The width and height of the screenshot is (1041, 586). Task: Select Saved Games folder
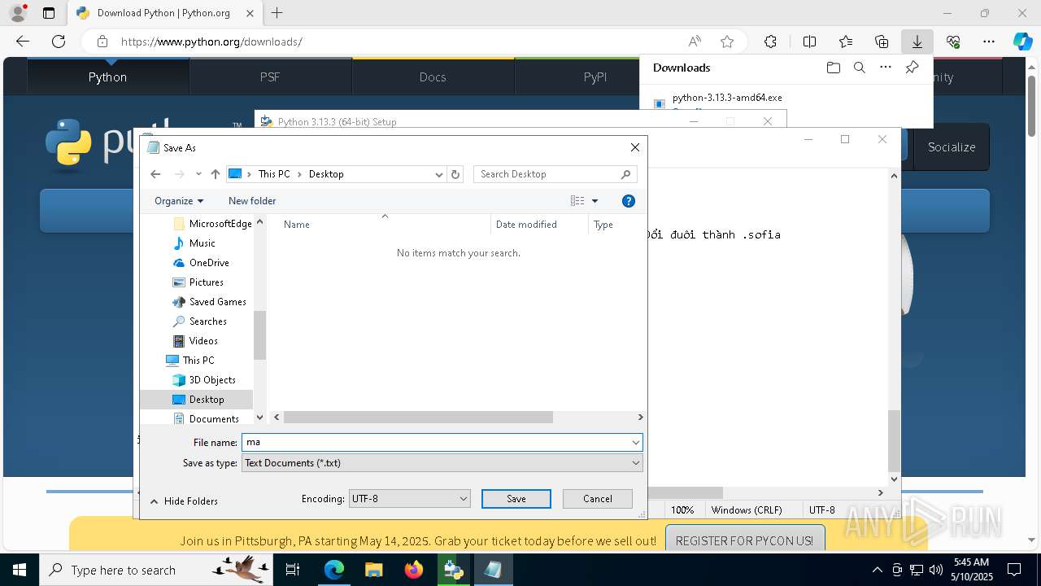(x=217, y=302)
